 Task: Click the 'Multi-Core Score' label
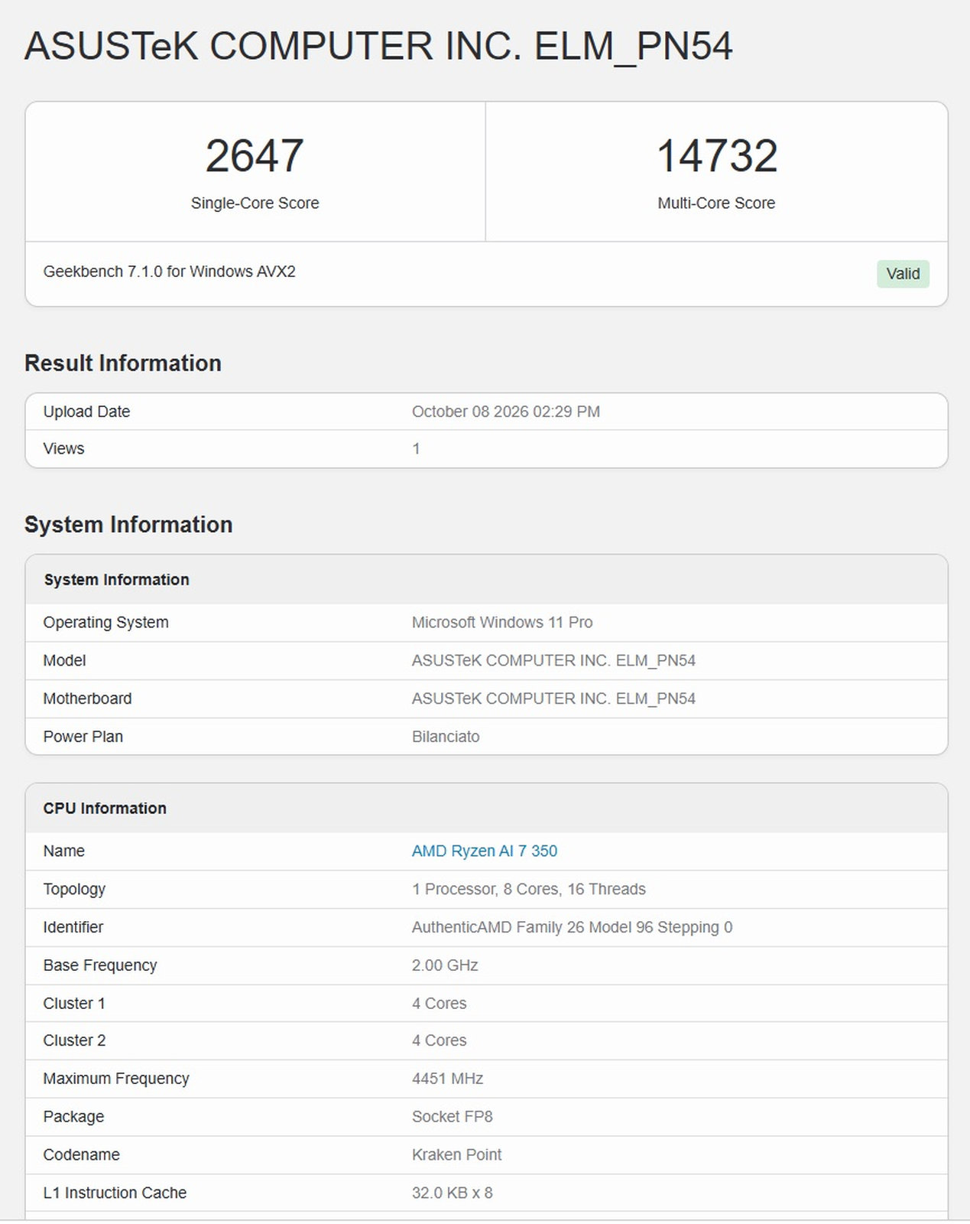pos(716,203)
